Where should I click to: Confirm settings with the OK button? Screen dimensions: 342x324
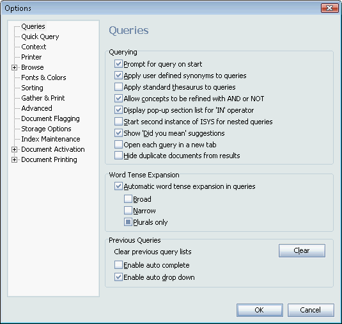(260, 310)
